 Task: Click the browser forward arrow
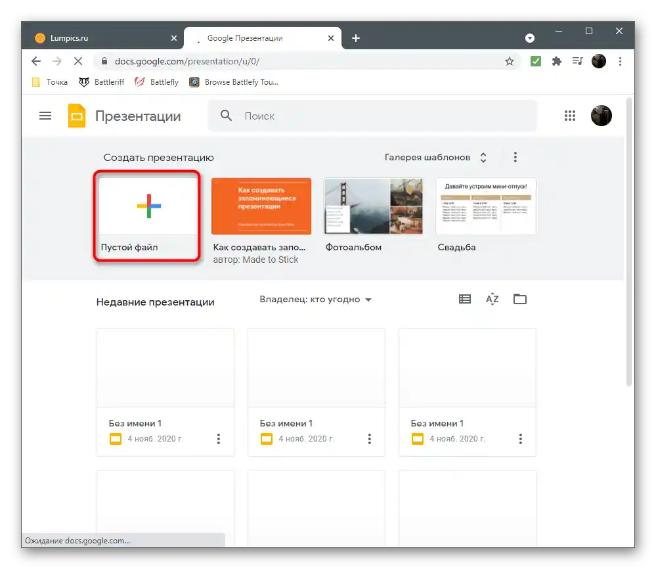click(57, 61)
